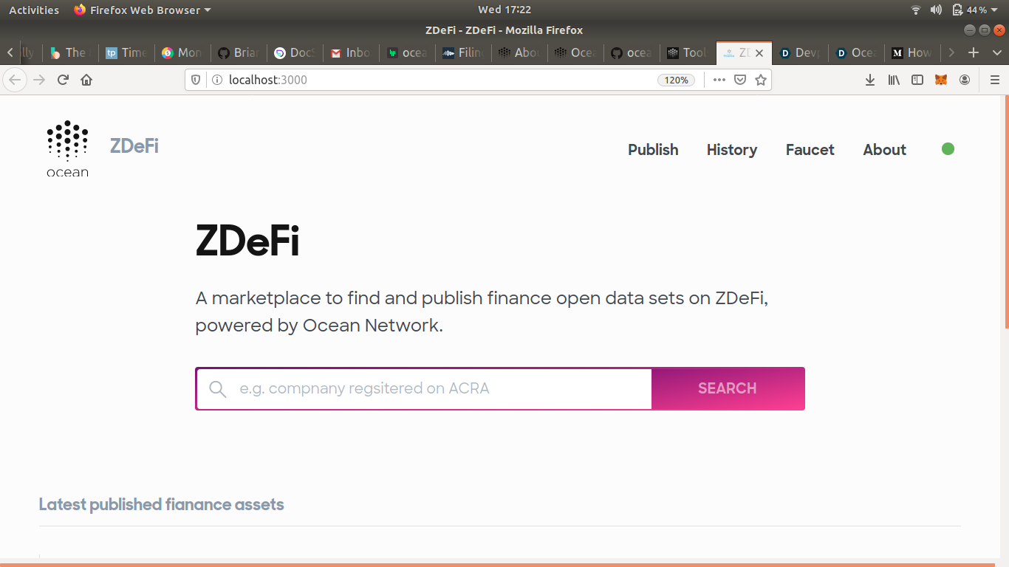Viewport: 1009px width, 567px height.
Task: Open the clock showing Wed 17:22
Action: (504, 10)
